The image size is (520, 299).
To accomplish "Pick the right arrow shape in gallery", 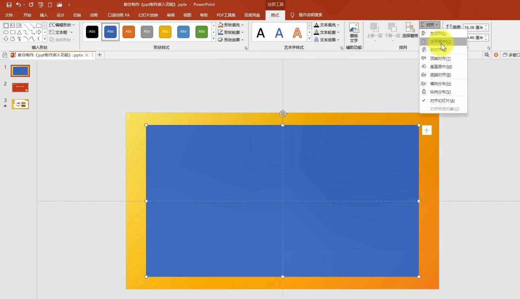I will 39,32.
